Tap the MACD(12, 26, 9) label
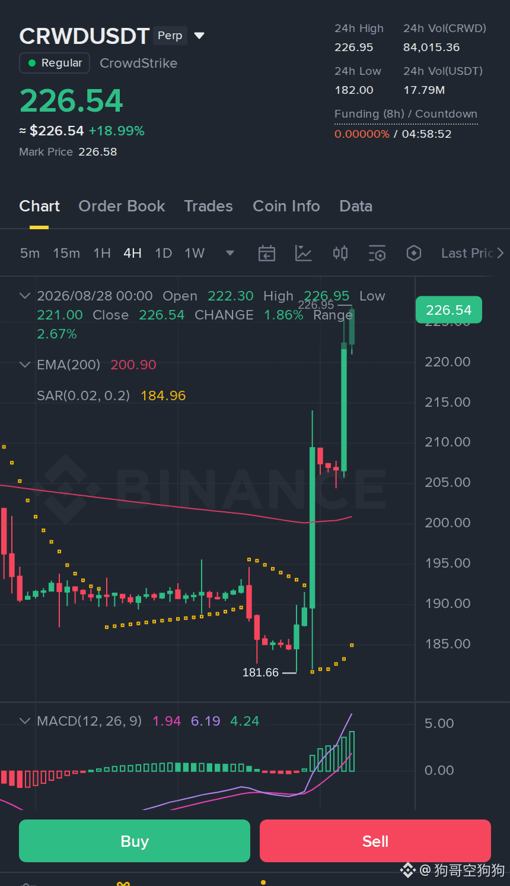Image resolution: width=510 pixels, height=886 pixels. pos(90,721)
